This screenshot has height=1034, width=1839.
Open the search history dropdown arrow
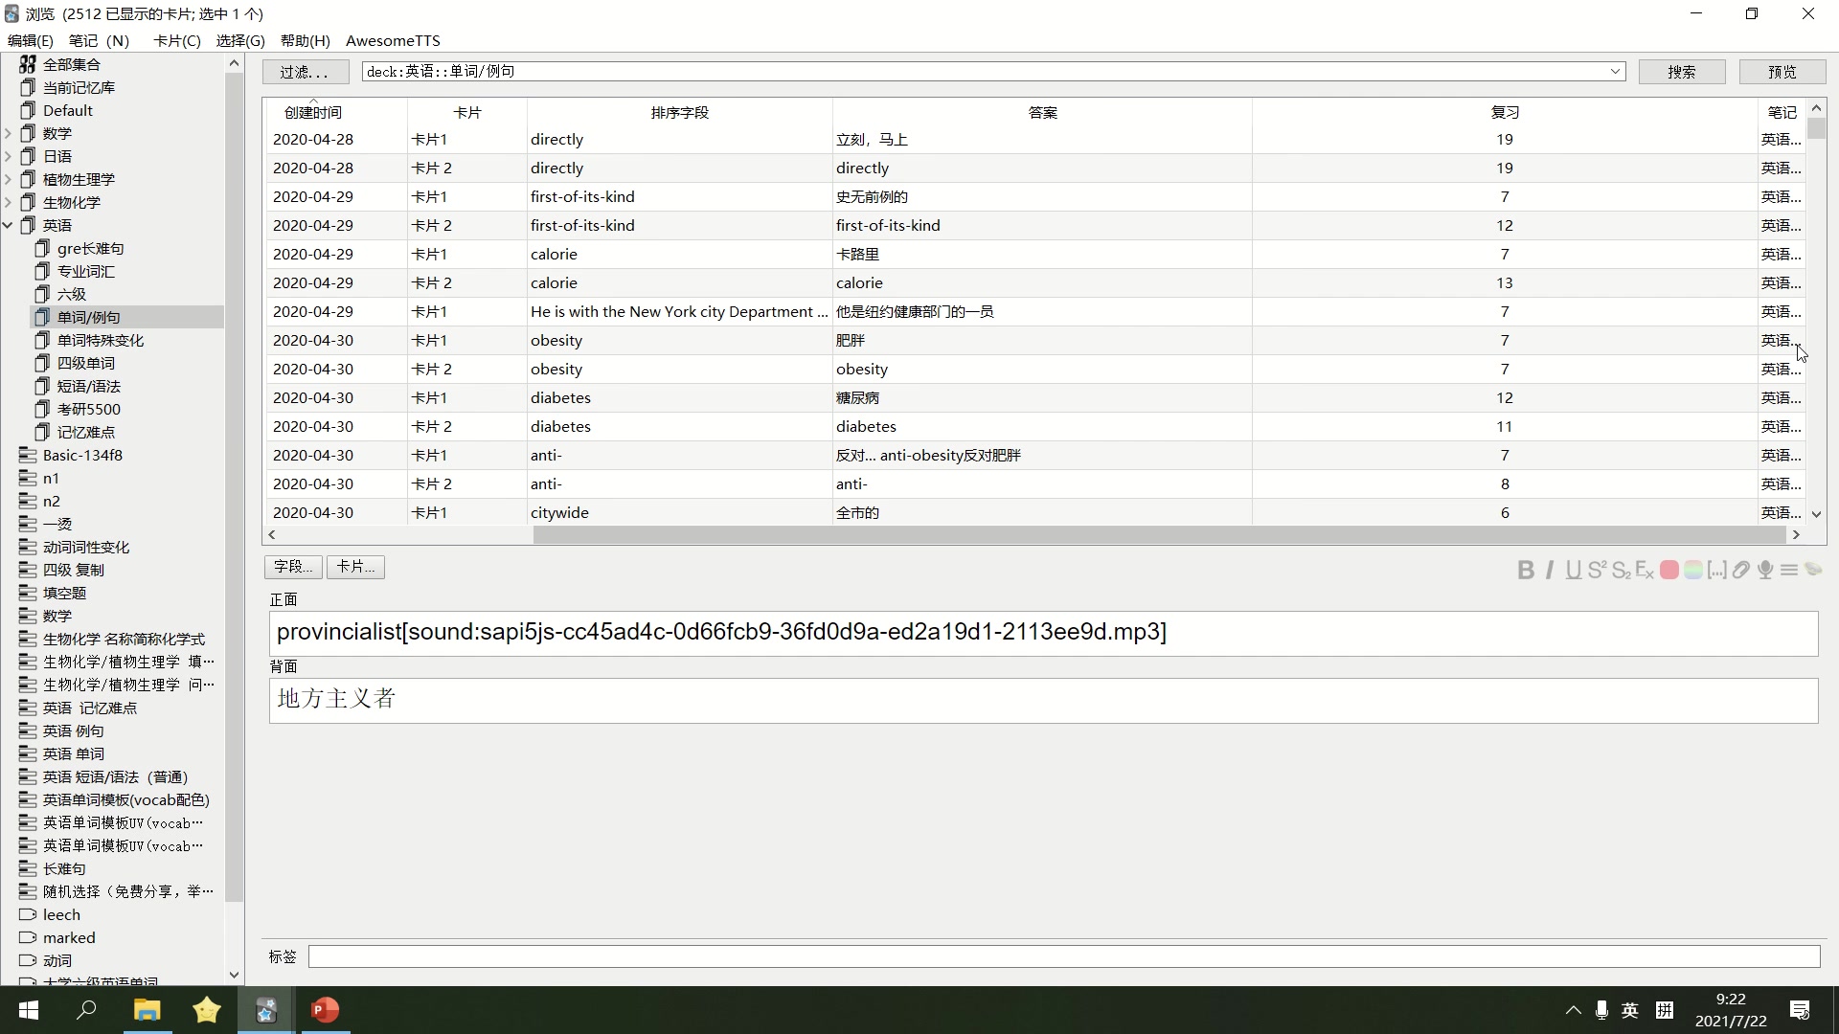coord(1615,72)
